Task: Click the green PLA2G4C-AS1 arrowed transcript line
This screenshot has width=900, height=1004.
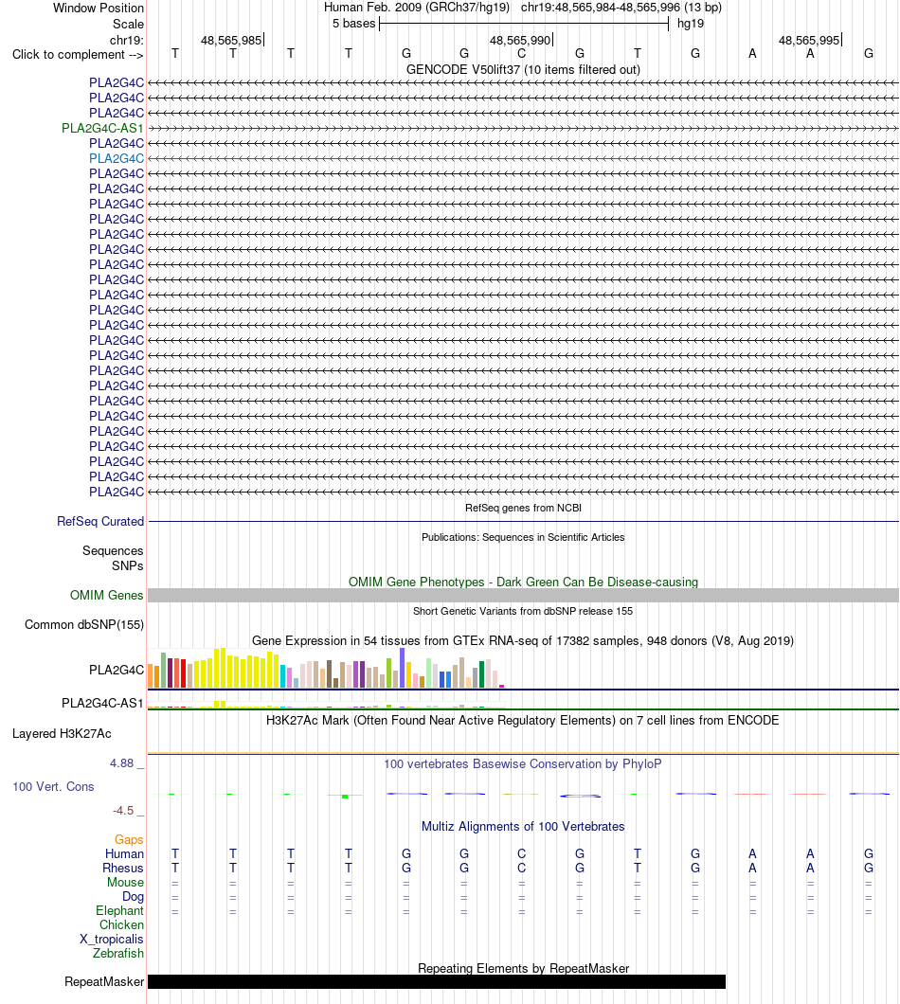Action: point(523,128)
